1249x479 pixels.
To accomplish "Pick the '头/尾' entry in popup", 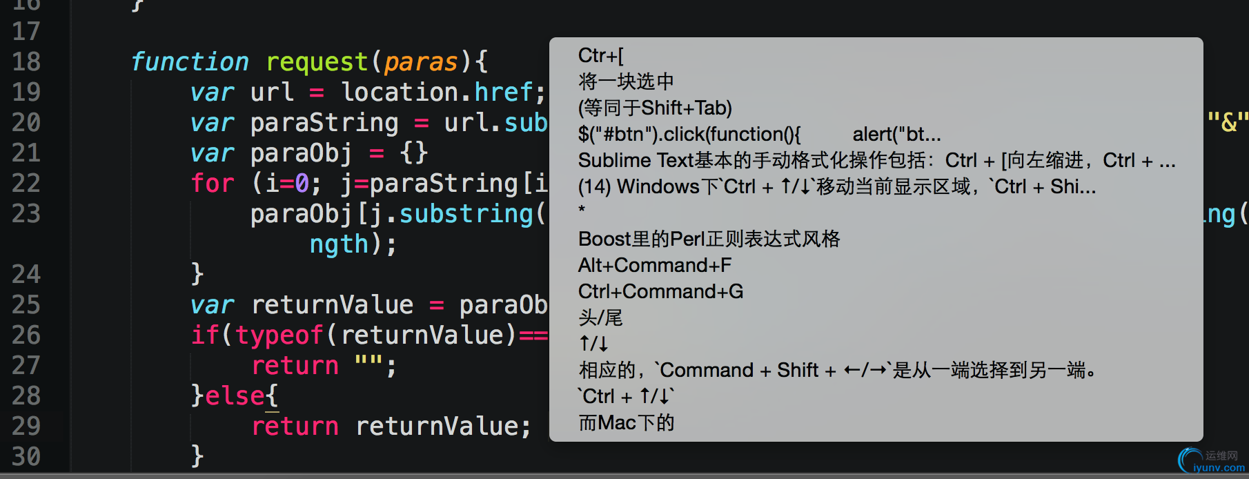I will (x=876, y=317).
